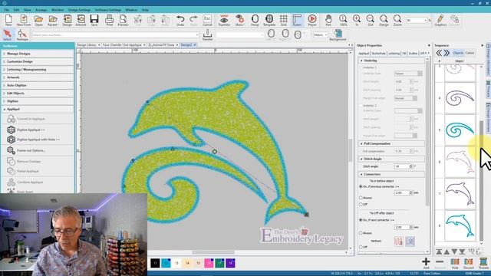Open the Background settings icon
491x276 pixels.
coord(338,34)
